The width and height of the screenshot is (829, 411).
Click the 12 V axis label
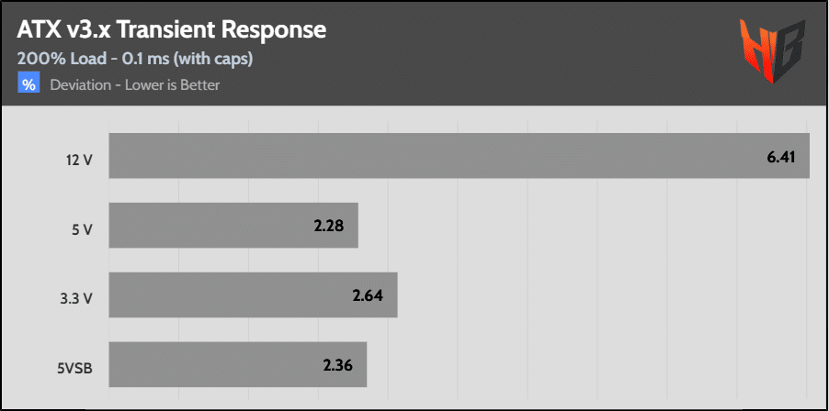click(x=78, y=158)
